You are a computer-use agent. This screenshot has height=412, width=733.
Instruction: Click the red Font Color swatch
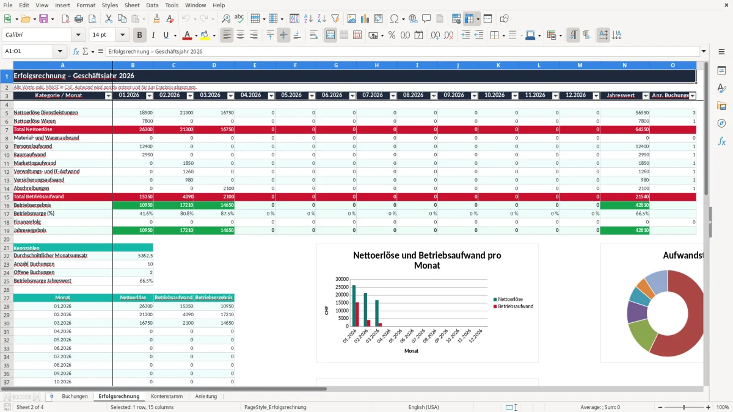(x=187, y=35)
